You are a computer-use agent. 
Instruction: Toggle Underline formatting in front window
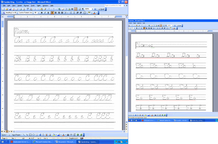tap(48, 13)
